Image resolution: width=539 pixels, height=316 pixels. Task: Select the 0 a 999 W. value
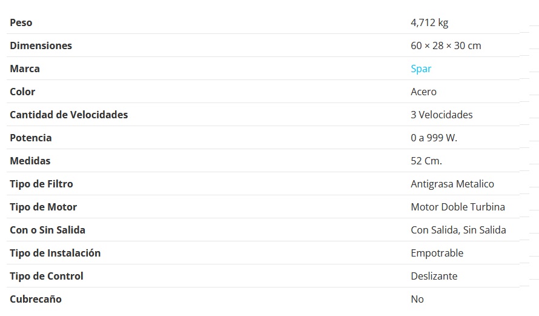pyautogui.click(x=434, y=138)
